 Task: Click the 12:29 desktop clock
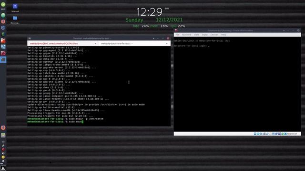pyautogui.click(x=149, y=12)
